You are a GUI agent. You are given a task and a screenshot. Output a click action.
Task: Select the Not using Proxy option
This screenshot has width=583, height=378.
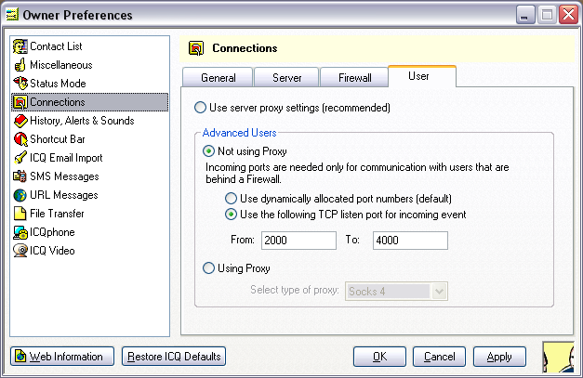(x=208, y=151)
